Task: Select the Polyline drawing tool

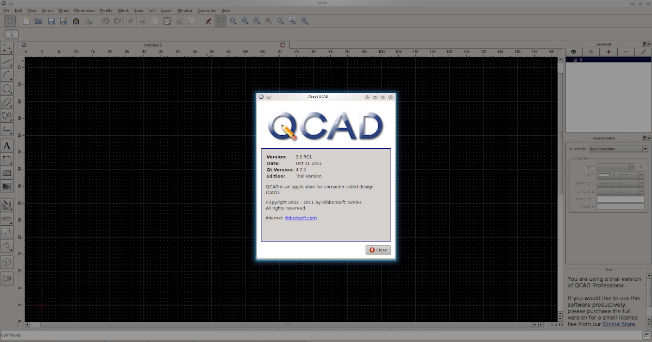Action: pos(7,129)
